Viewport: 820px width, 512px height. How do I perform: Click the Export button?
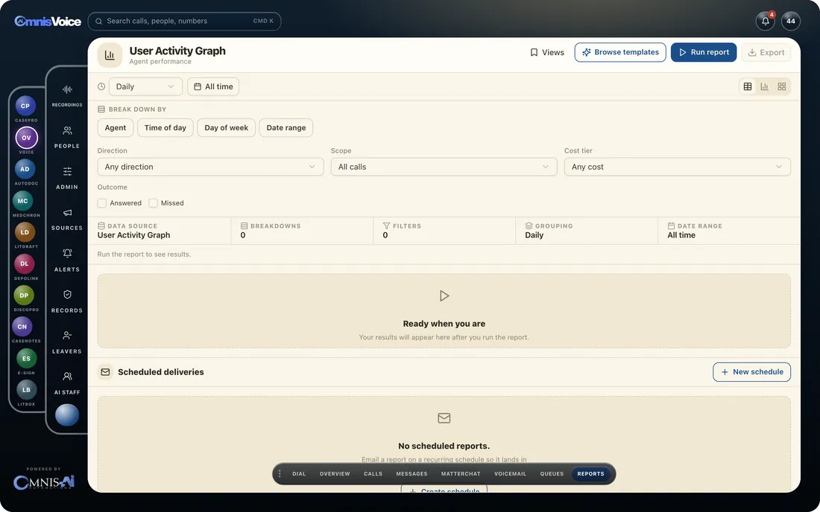click(x=766, y=52)
